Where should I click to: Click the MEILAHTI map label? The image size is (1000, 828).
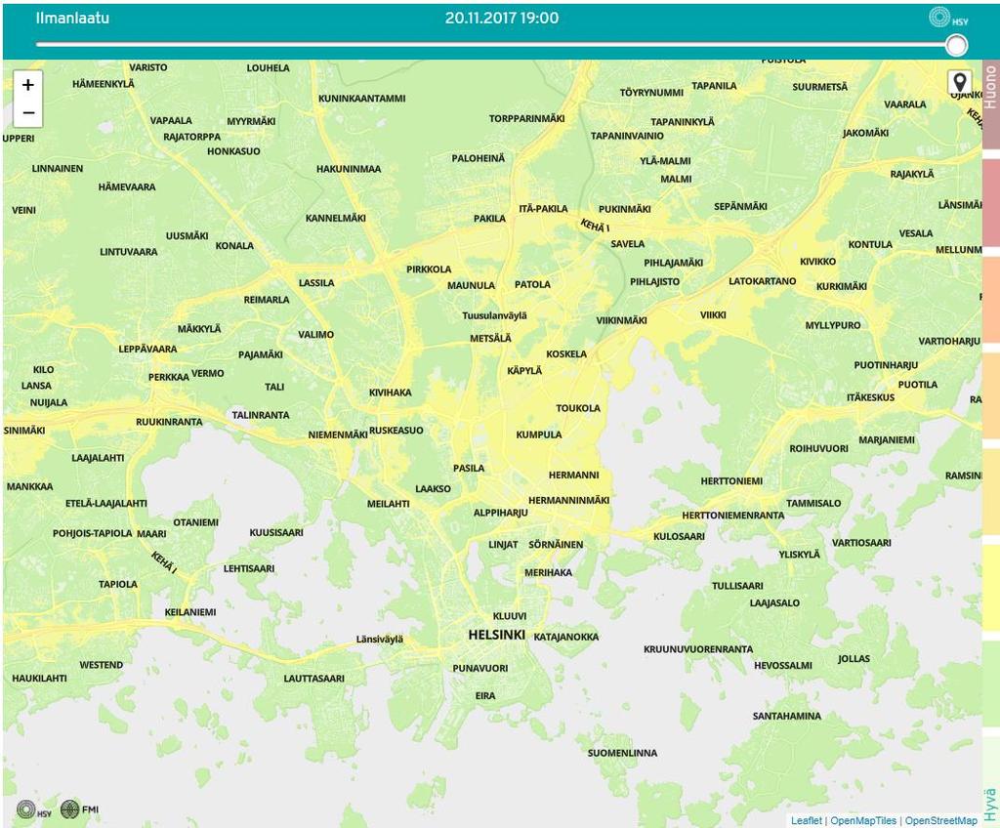pyautogui.click(x=388, y=504)
